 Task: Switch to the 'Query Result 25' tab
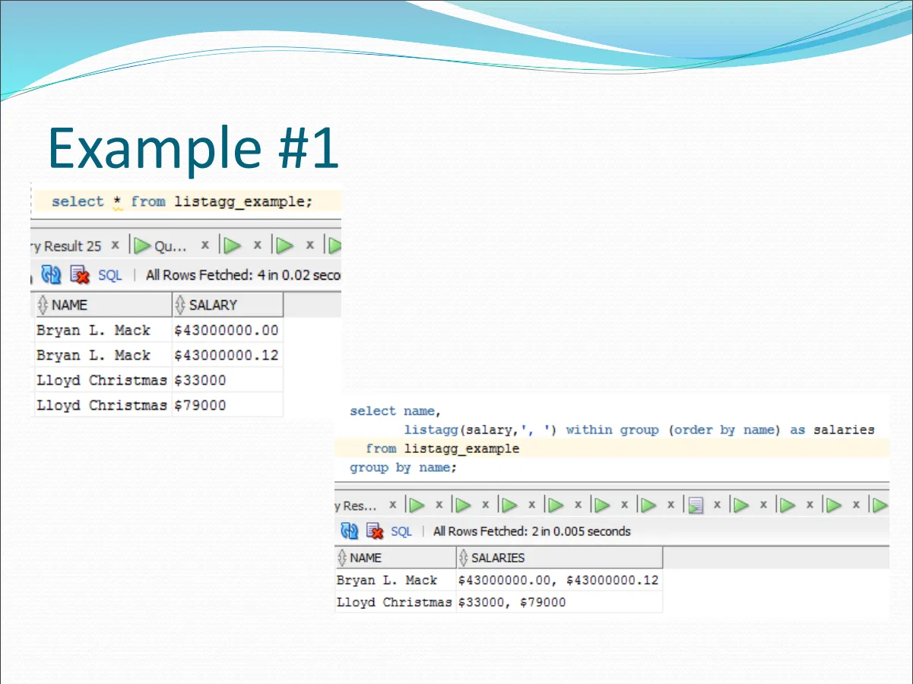(65, 245)
